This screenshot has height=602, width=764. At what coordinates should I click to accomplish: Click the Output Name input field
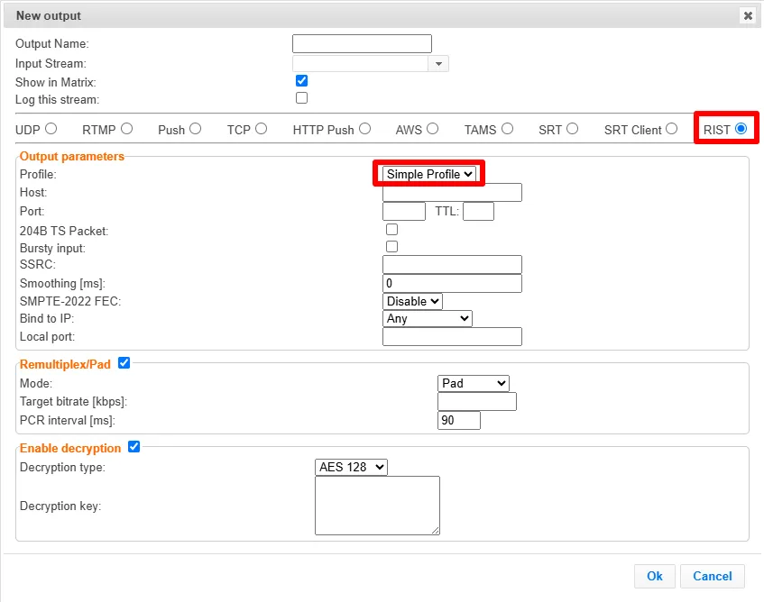click(x=362, y=44)
